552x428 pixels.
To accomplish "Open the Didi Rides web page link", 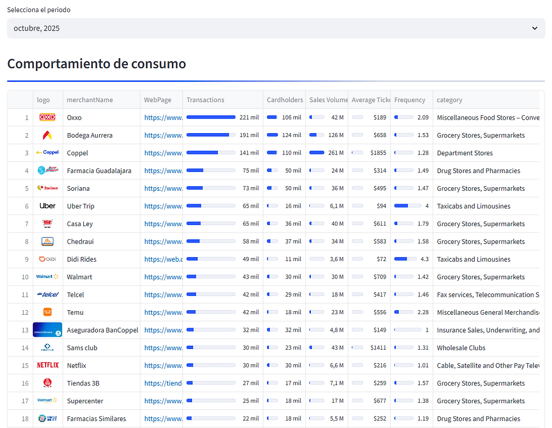I will click(x=163, y=259).
